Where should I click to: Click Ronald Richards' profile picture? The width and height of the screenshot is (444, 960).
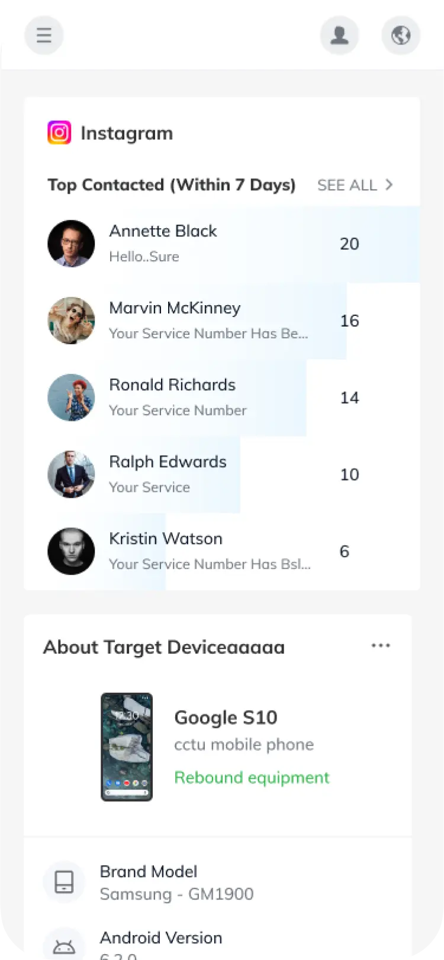(x=71, y=398)
